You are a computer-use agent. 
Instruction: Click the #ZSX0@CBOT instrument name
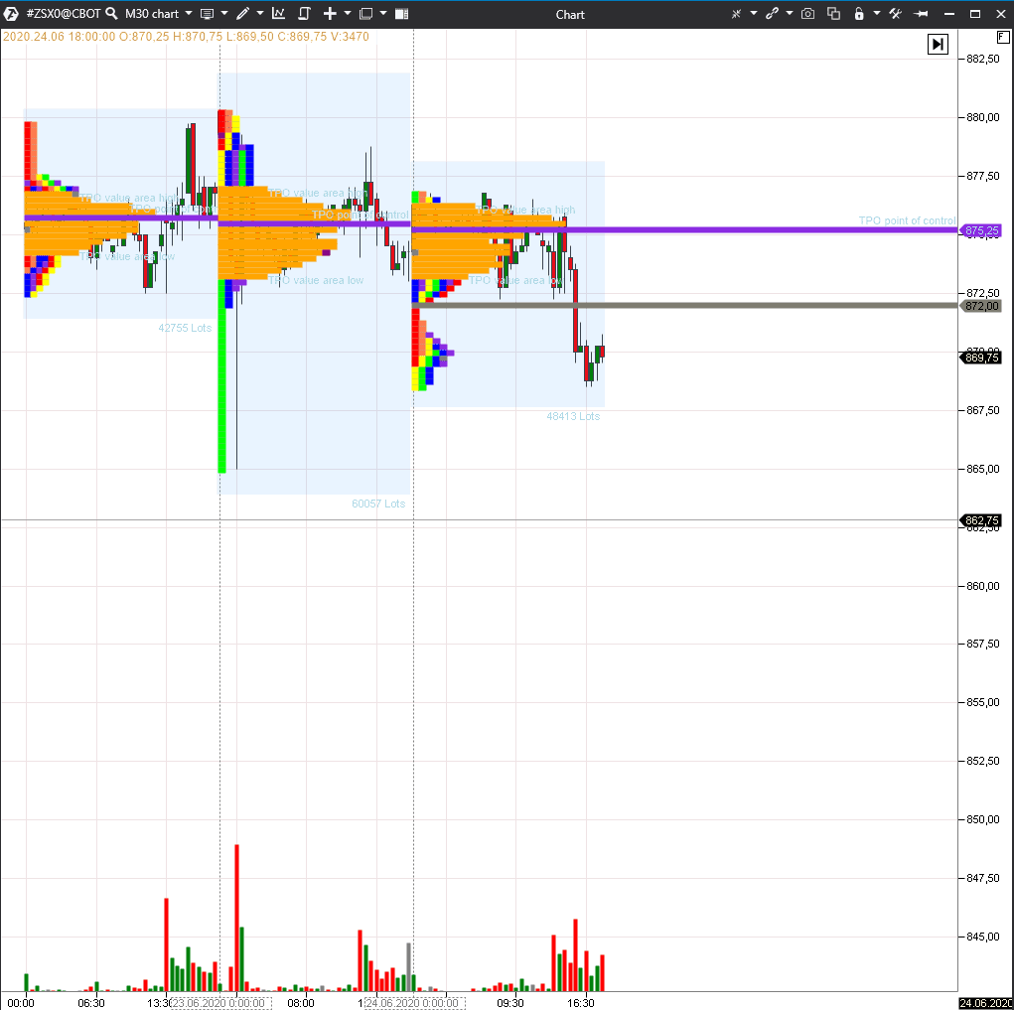pos(63,14)
